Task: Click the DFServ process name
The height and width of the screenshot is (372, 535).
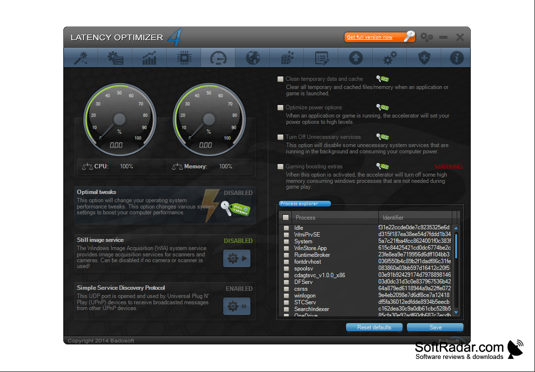Action: (x=304, y=282)
